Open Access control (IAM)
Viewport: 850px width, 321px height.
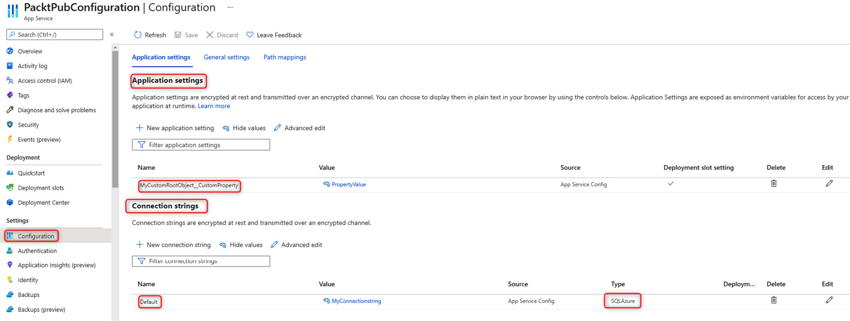45,81
